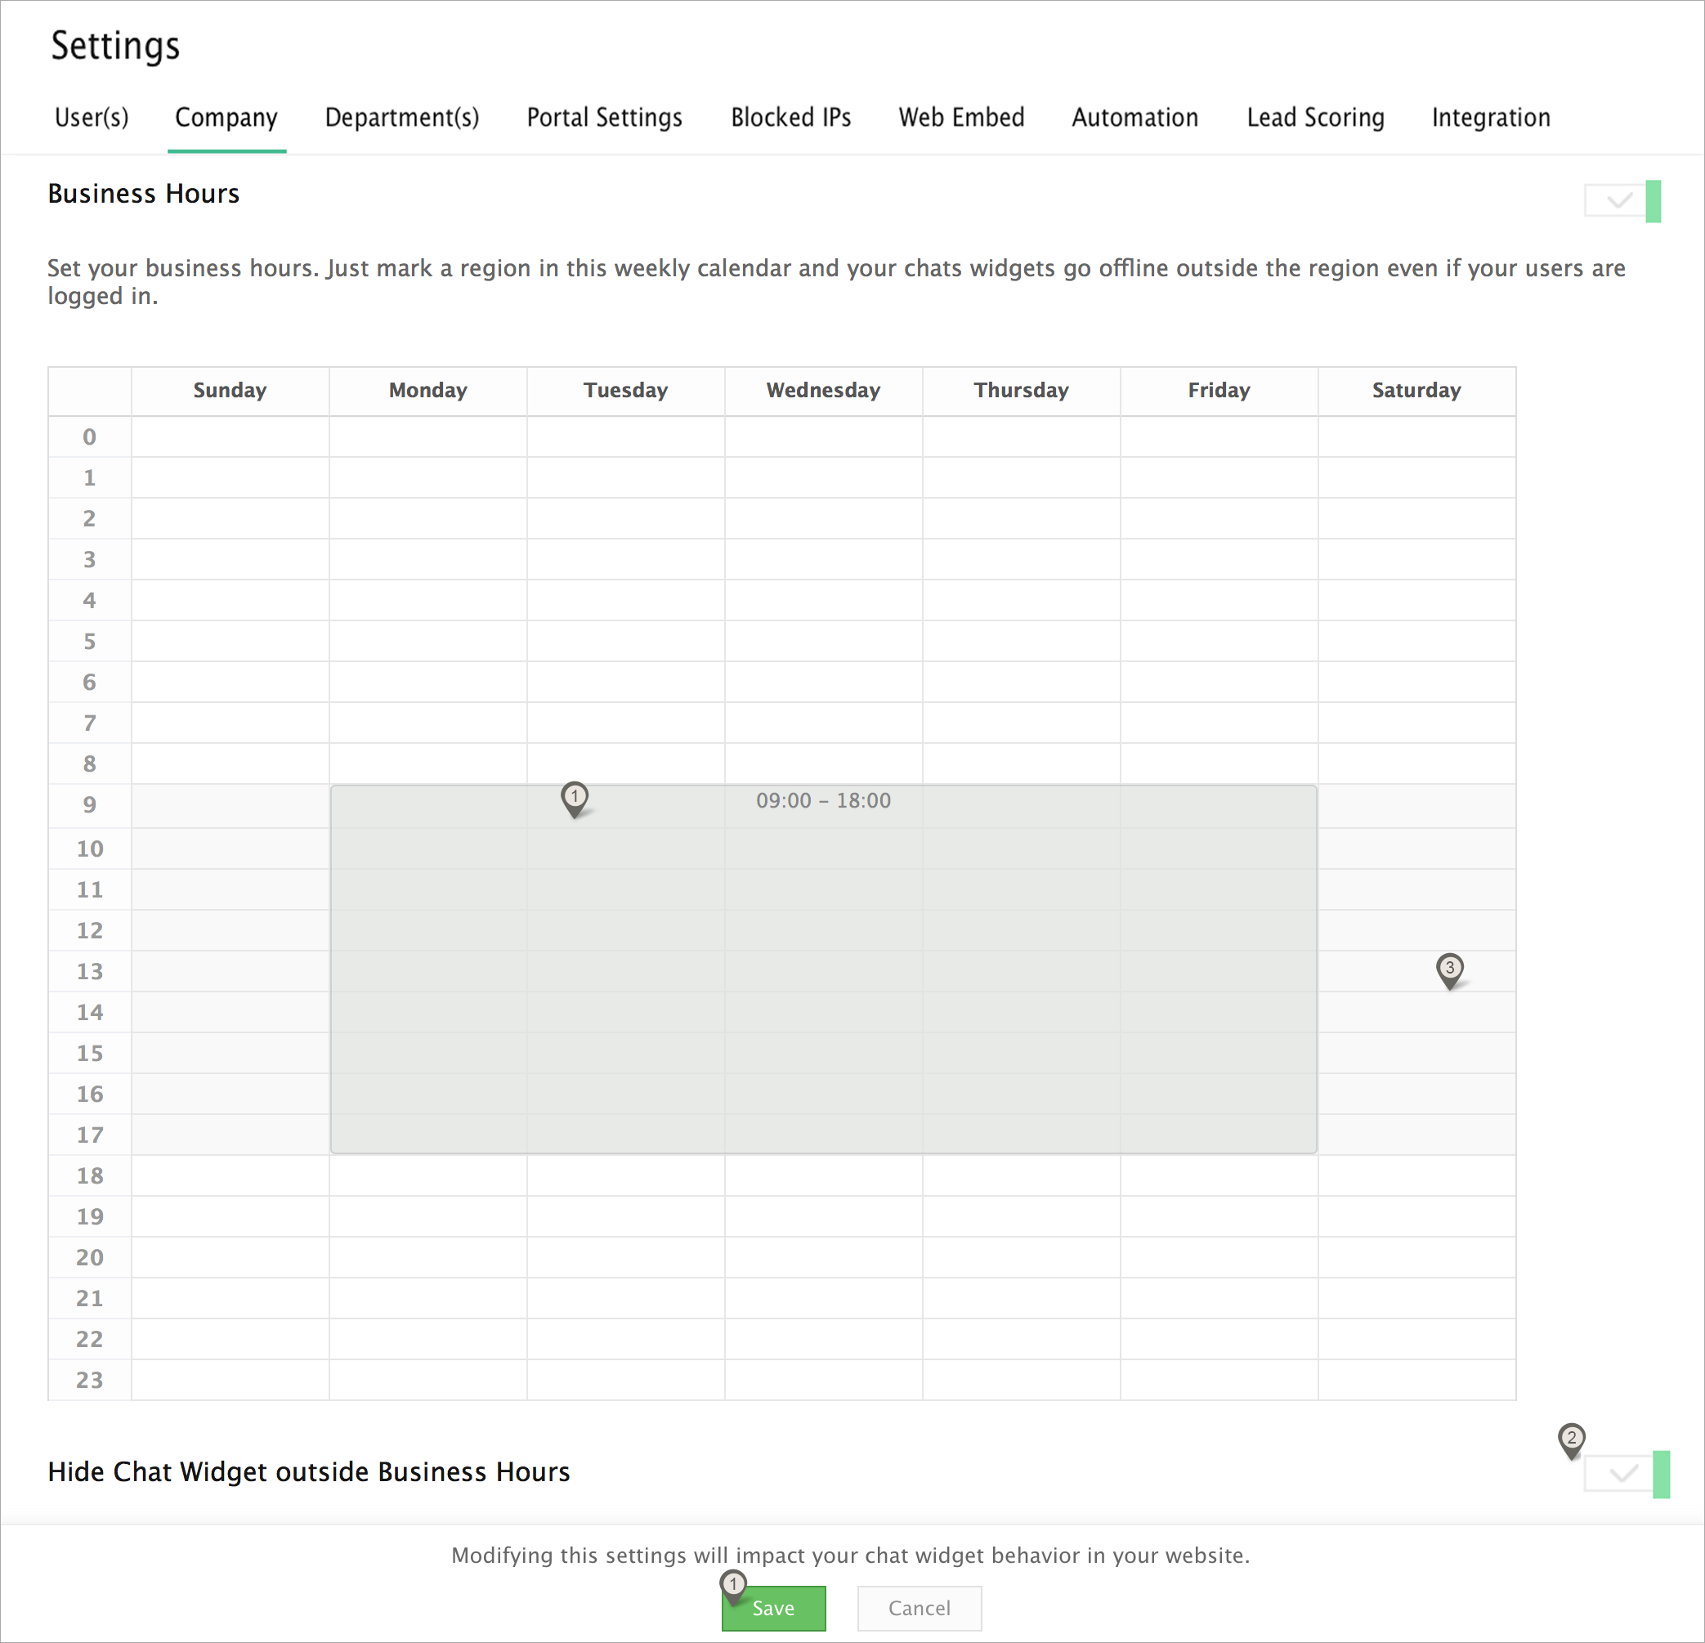Click the hour 9 row label
Screen dimensions: 1705x1643
tap(90, 804)
